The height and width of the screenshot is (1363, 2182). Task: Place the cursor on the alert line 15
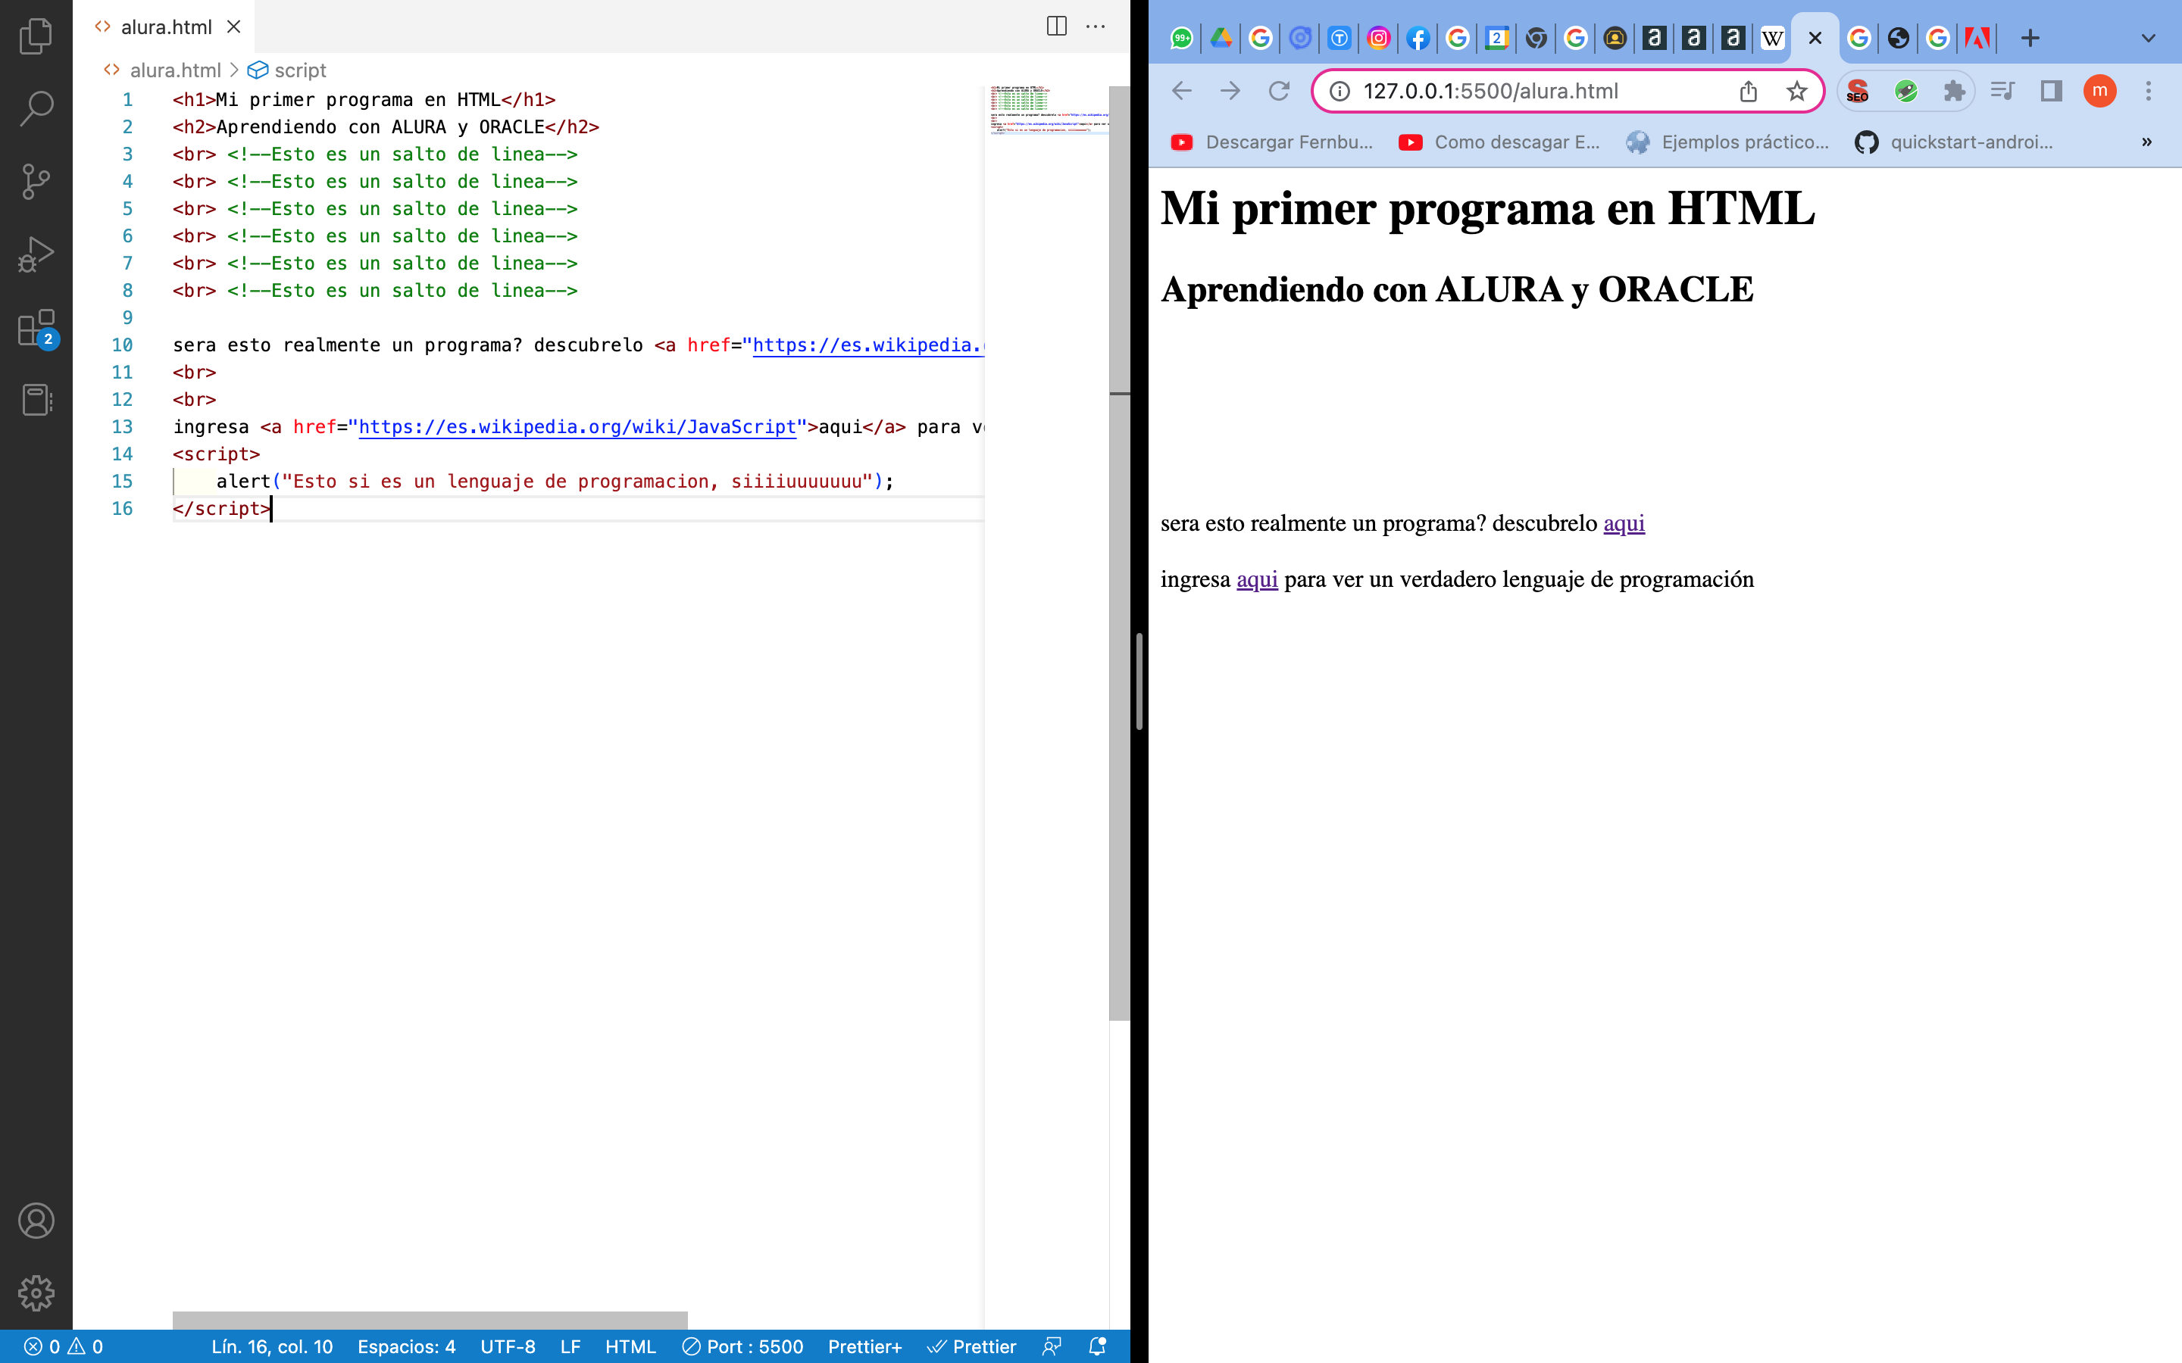click(555, 482)
